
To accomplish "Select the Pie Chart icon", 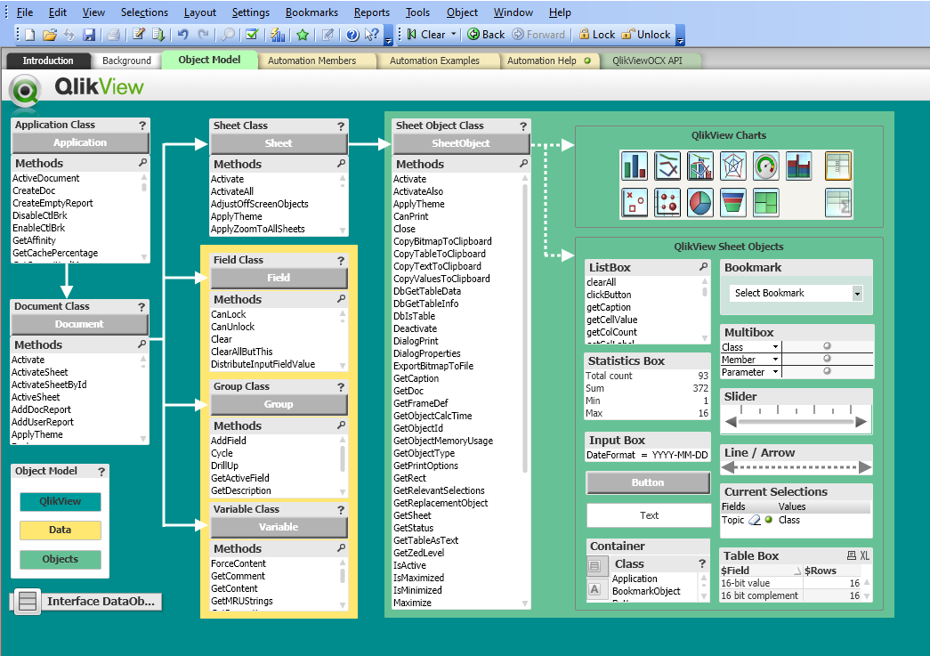I will (x=700, y=202).
